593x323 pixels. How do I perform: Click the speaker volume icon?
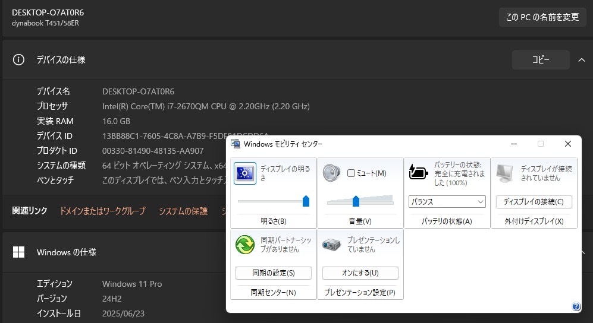tap(332, 173)
